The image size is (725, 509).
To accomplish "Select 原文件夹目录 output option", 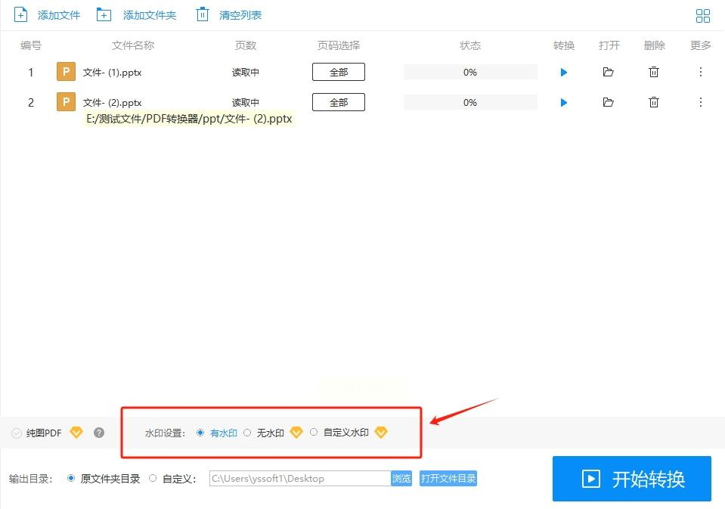I will tap(71, 478).
